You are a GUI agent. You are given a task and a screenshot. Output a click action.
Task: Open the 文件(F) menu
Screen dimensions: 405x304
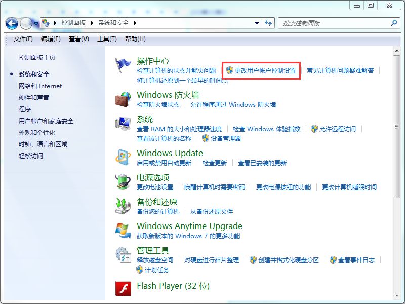[23, 39]
